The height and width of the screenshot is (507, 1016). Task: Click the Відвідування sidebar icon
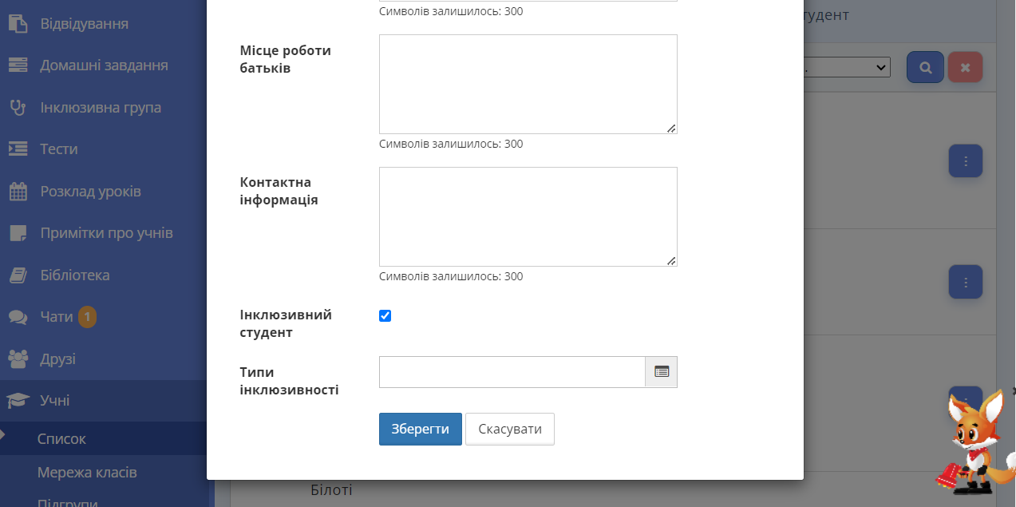pyautogui.click(x=18, y=23)
